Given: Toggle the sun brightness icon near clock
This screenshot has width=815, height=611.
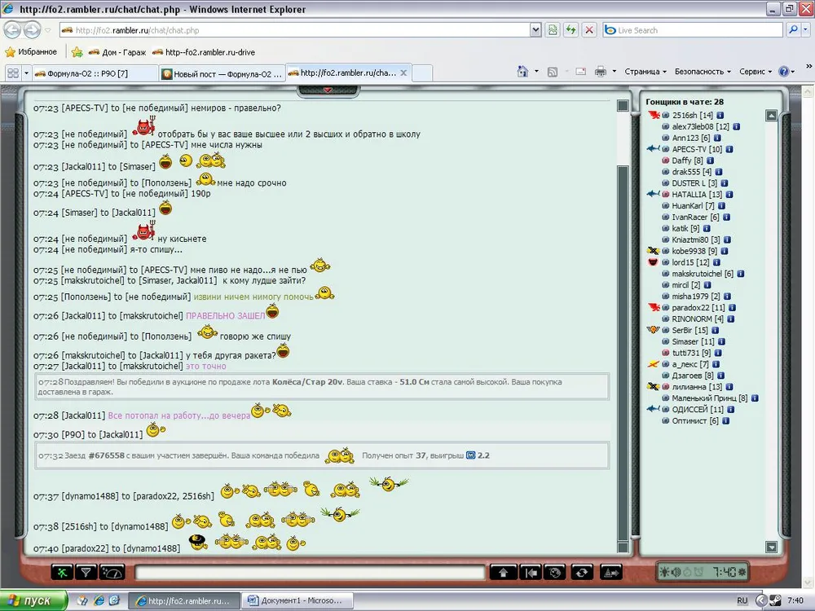Looking at the screenshot, I should [x=665, y=573].
